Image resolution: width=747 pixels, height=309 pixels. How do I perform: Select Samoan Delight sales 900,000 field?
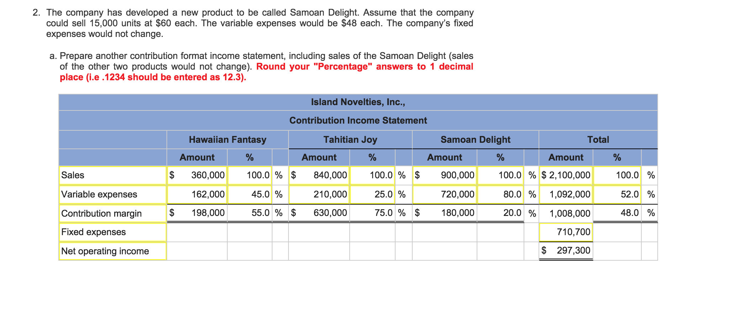point(445,175)
